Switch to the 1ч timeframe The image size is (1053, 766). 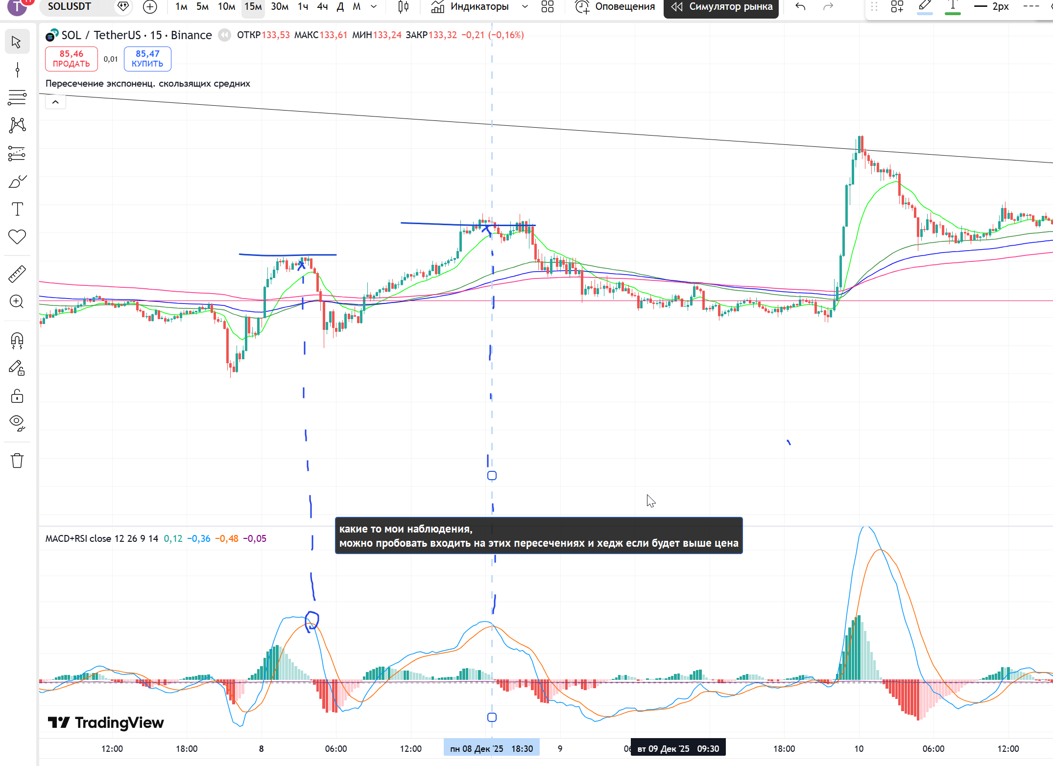click(303, 7)
